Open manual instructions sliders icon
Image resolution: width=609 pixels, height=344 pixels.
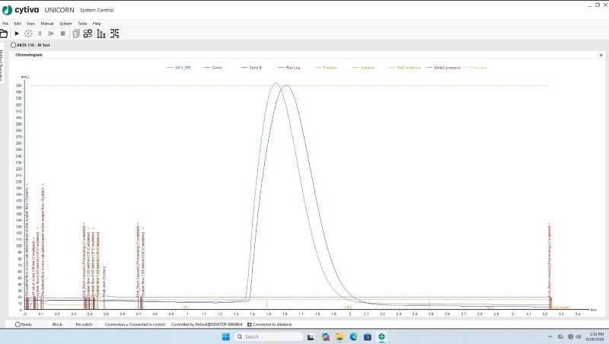88,33
